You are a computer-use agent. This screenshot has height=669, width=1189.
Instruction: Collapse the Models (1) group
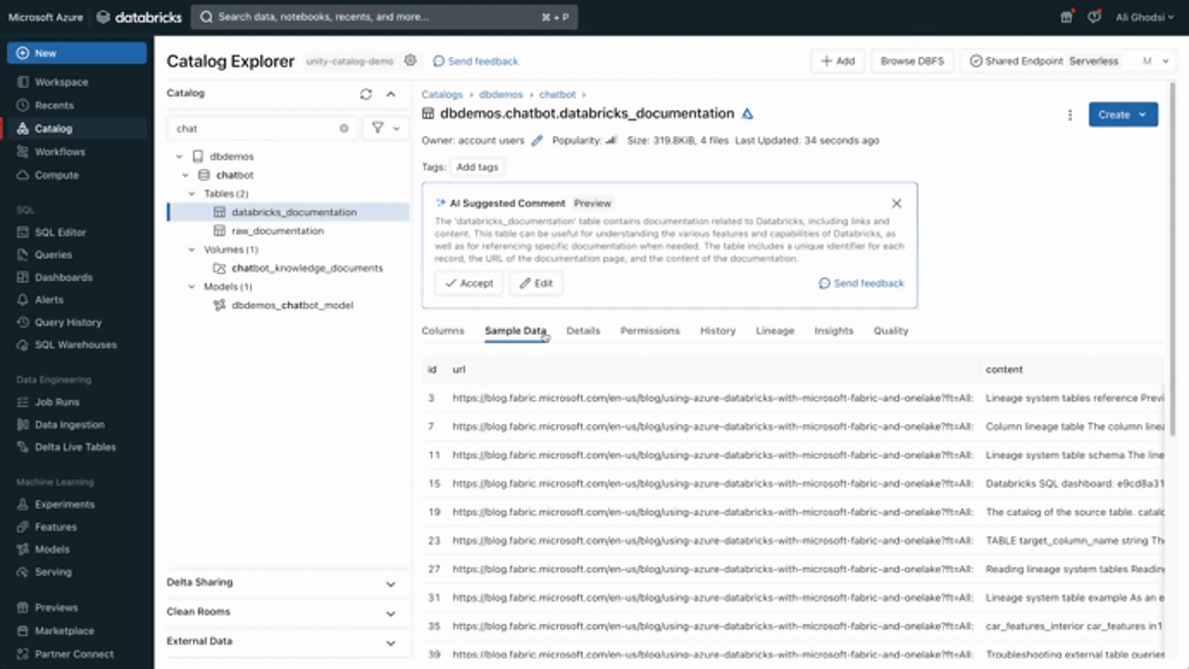click(x=192, y=286)
